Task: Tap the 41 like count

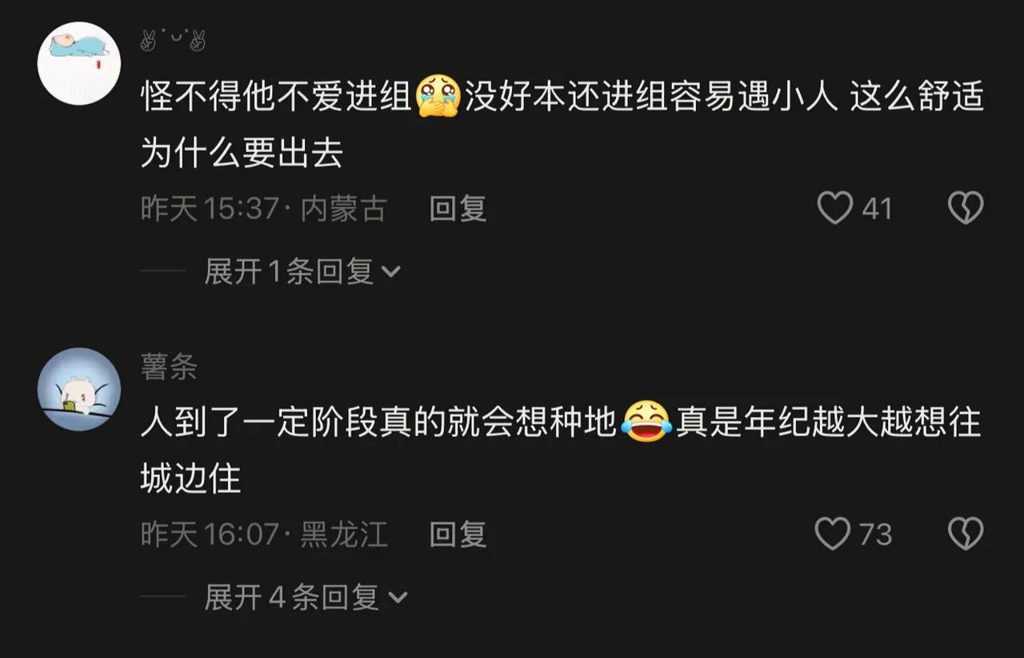Action: click(x=877, y=209)
